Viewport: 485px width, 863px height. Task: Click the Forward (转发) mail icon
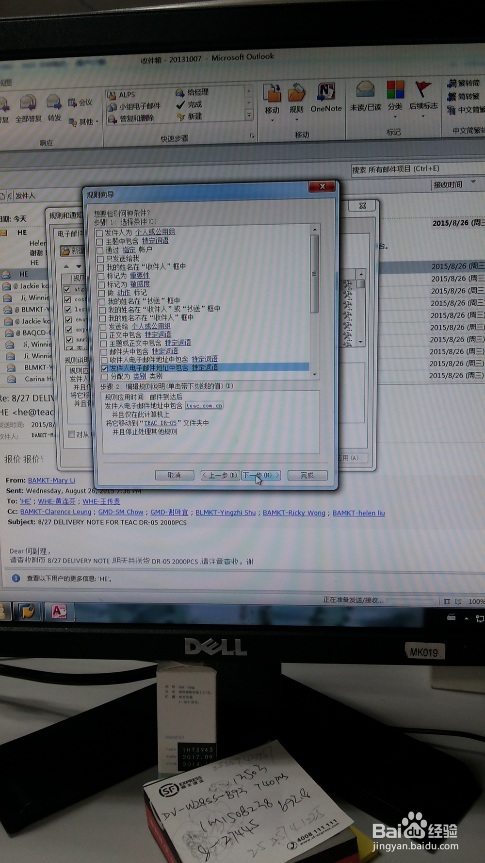(x=54, y=102)
